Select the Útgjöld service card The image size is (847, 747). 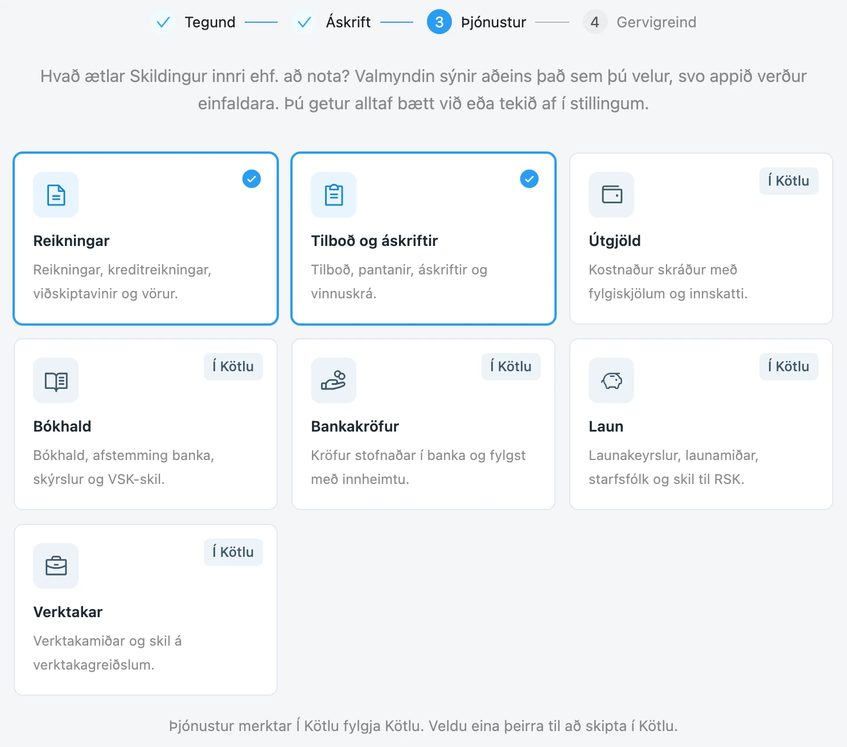pyautogui.click(x=701, y=239)
